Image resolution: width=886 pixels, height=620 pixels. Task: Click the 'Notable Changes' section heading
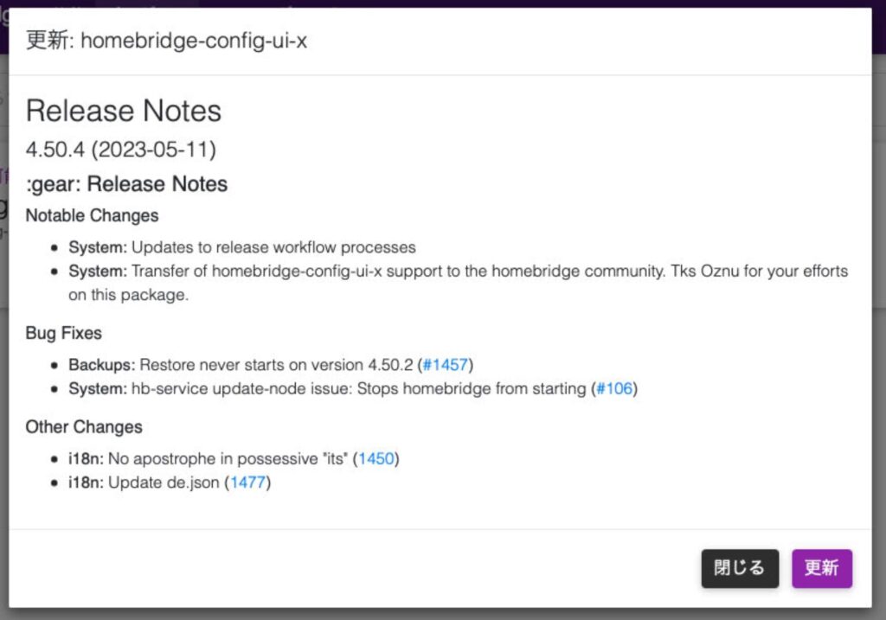[91, 215]
